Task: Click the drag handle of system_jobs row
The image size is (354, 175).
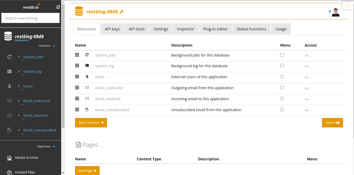Action: (77, 55)
